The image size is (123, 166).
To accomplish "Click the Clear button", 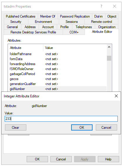I will pos(16,128).
